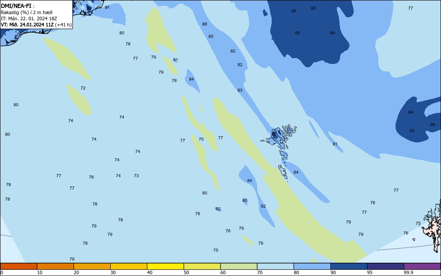
Task: Pick the 95–99.9 indigo legend swatch
Action: pos(385,266)
